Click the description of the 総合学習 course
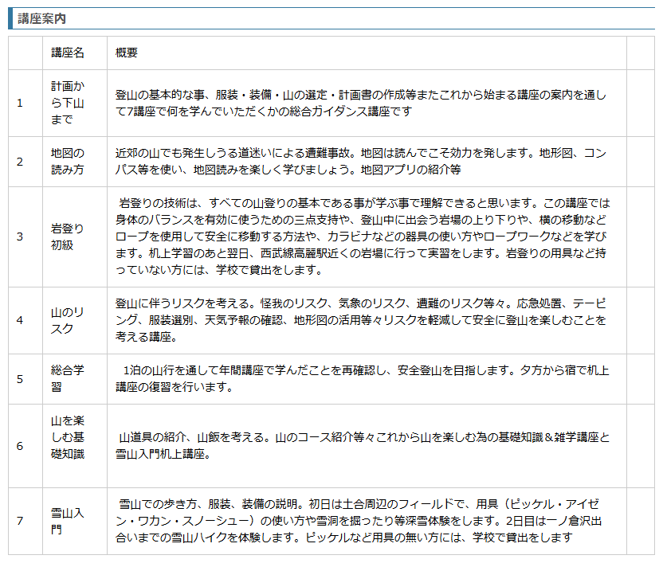This screenshot has width=663, height=567. point(360,379)
